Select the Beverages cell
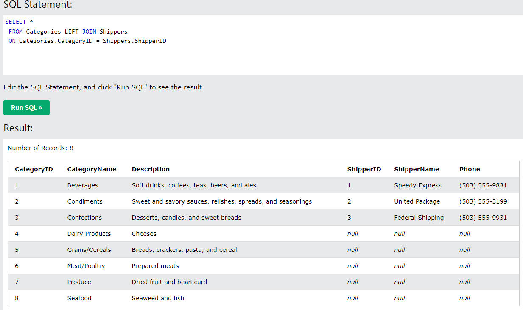This screenshot has width=523, height=310. (83, 185)
